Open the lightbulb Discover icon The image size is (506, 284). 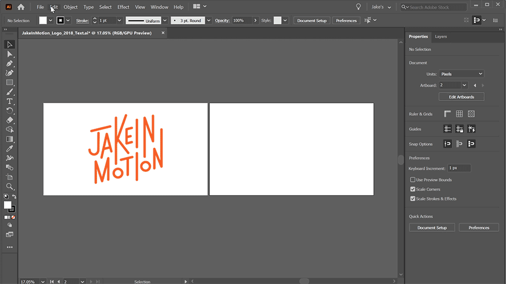(x=358, y=7)
